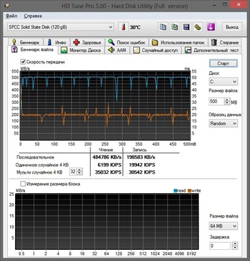Increase the file size spinner value

[227, 100]
